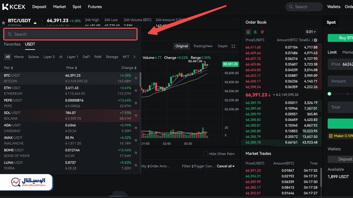
Task: Select the AI category filter
Action: pyautogui.click(x=61, y=57)
